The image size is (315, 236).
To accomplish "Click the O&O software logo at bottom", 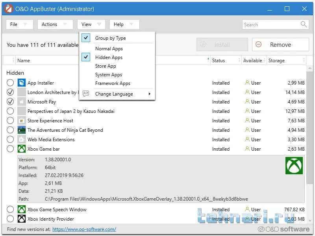I will (x=283, y=229).
